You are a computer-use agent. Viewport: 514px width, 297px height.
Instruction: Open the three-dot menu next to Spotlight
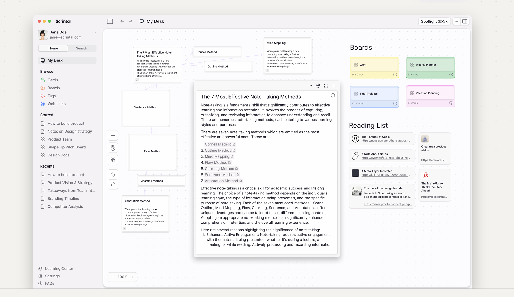pos(456,21)
